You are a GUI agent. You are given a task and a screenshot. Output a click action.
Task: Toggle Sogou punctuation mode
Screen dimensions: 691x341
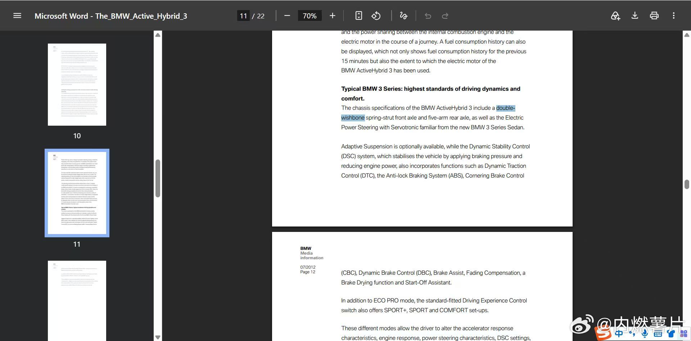pyautogui.click(x=632, y=334)
